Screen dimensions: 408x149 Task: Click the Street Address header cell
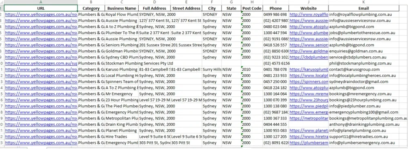pos(186,8)
